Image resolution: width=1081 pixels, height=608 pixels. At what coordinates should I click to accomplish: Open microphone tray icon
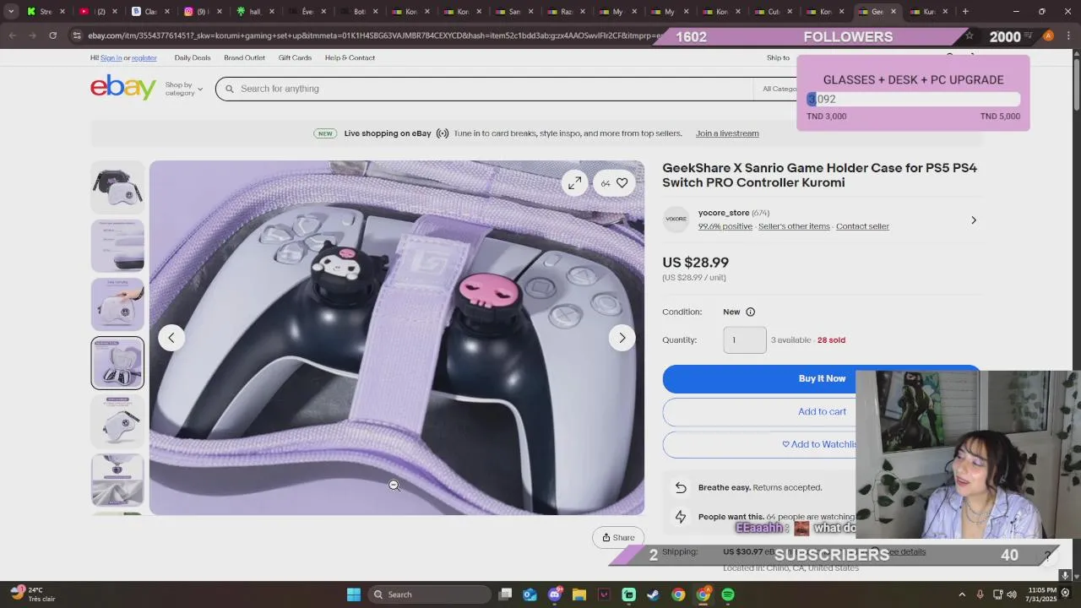980,594
